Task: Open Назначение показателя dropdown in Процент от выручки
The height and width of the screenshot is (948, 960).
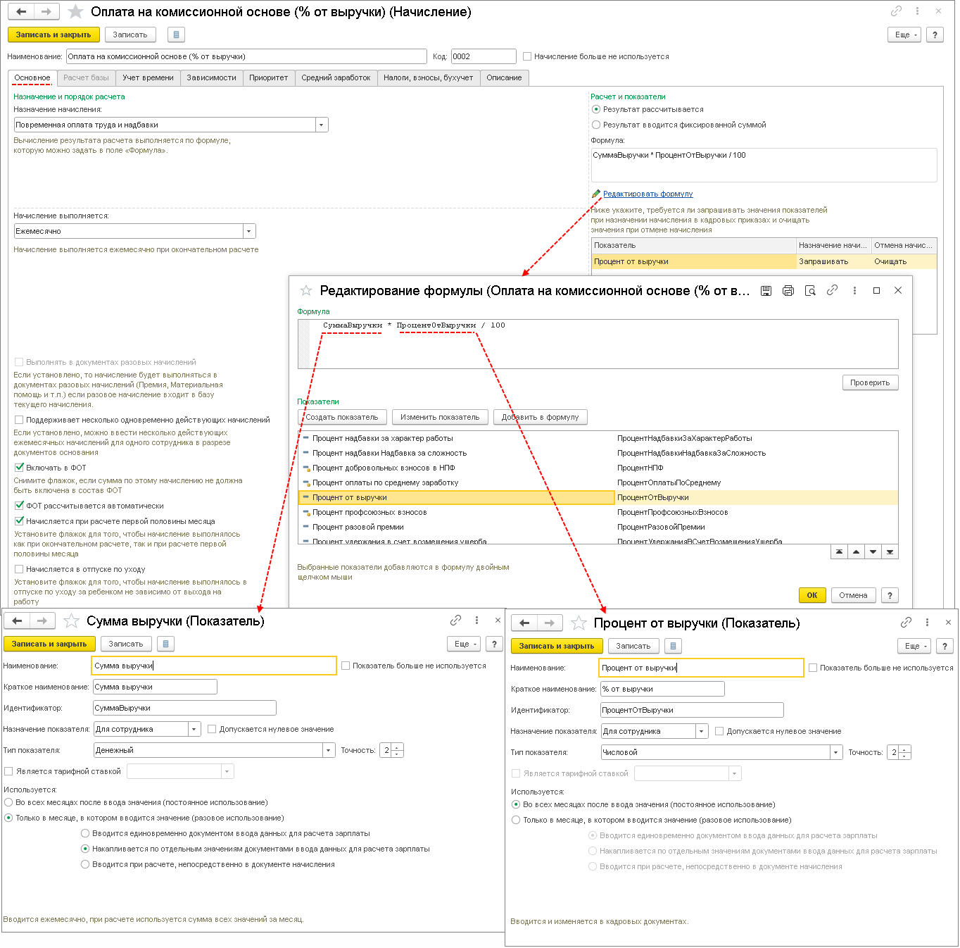Action: click(x=702, y=731)
